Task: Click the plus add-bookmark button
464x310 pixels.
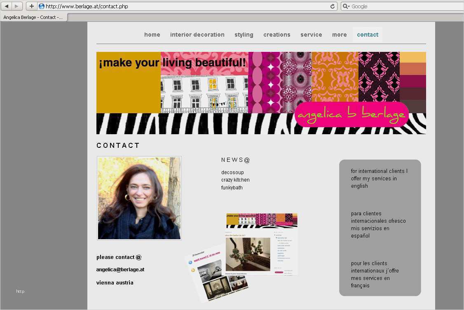Action: [31, 6]
